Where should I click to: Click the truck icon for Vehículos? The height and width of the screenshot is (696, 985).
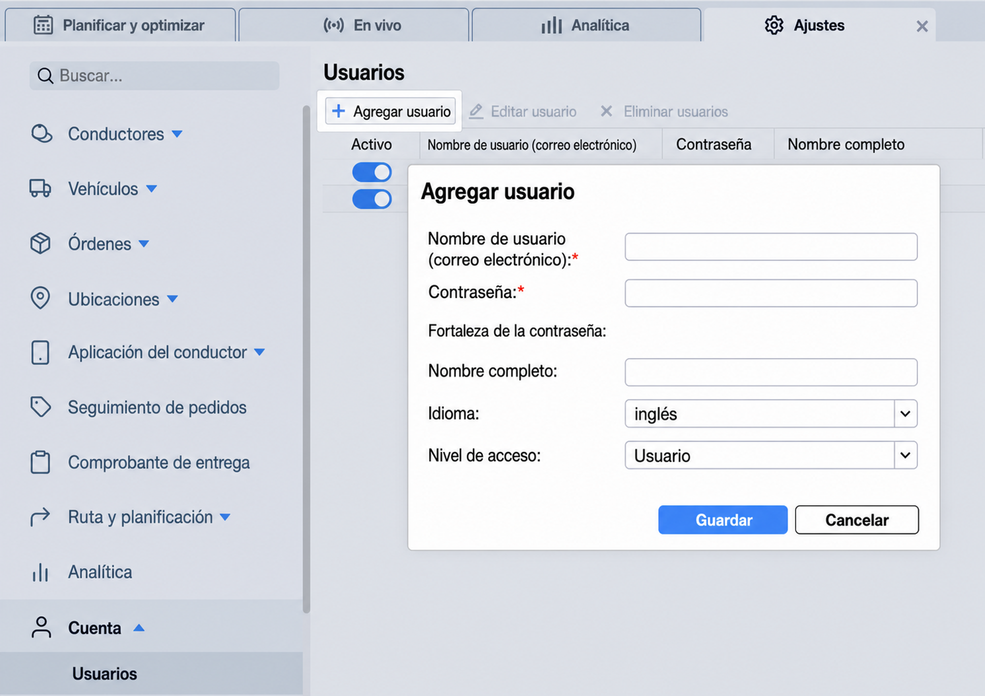40,188
